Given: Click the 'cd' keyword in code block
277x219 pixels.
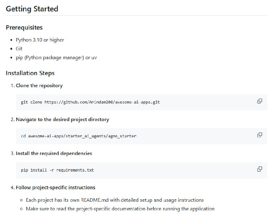Looking at the screenshot, I should tap(23, 136).
